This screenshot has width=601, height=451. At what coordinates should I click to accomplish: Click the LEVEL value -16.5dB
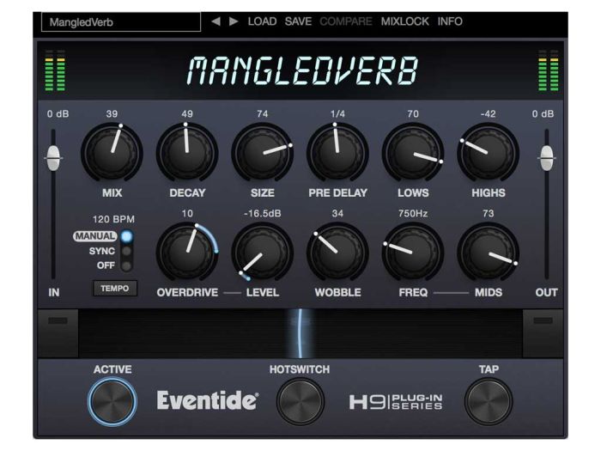(x=263, y=214)
